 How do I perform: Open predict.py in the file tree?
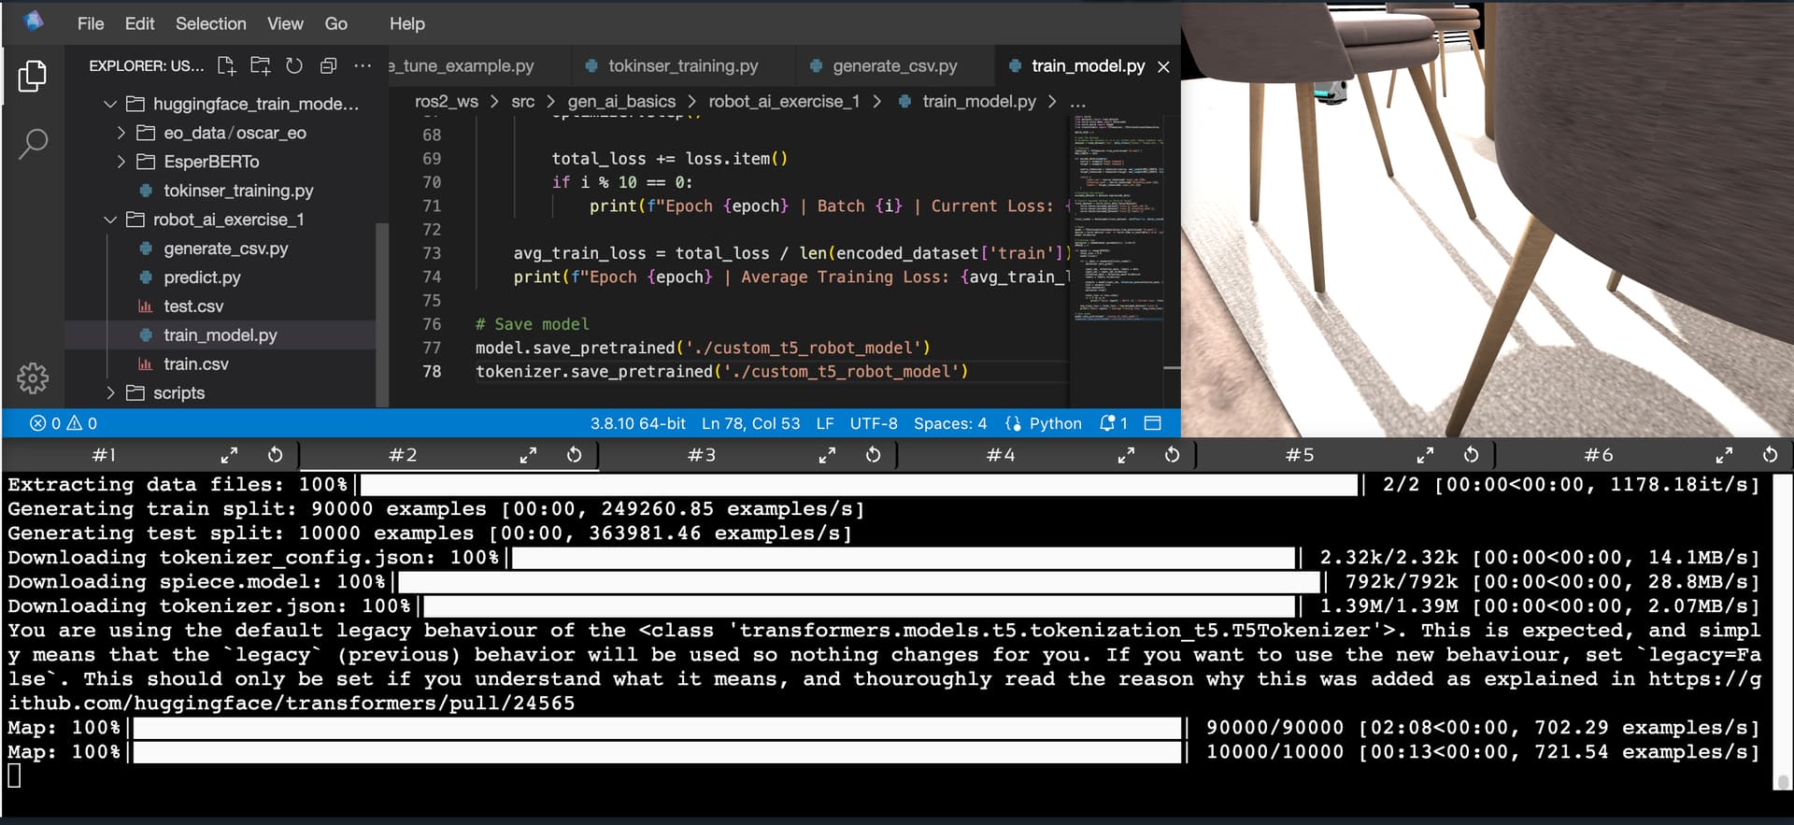(202, 277)
